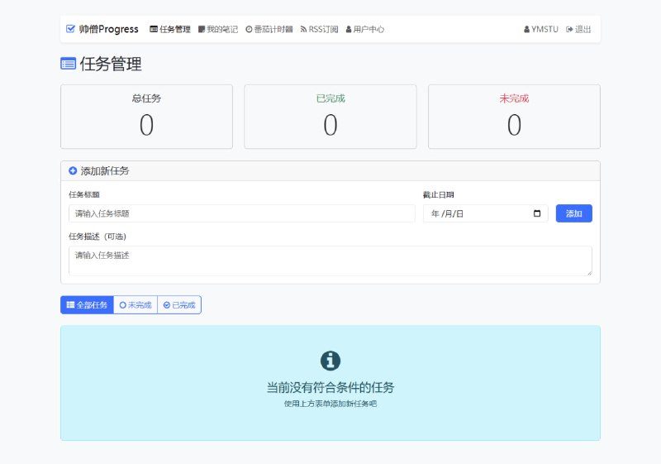
Task: Open the 帅僧Progress brand link
Action: [102, 29]
